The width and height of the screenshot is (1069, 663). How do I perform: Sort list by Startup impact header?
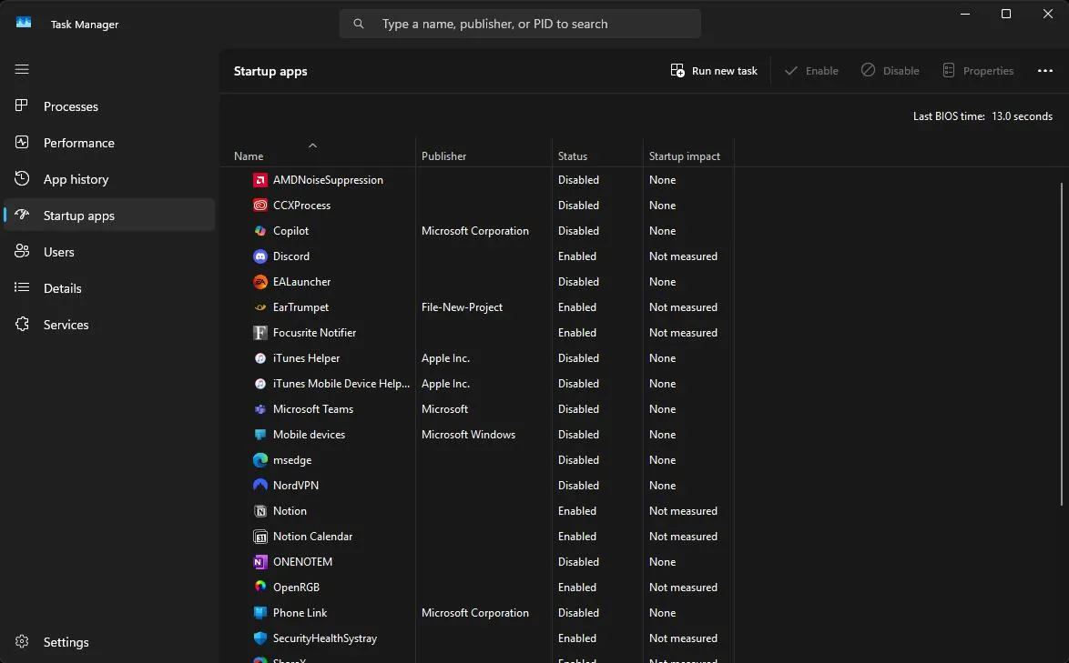[x=684, y=156]
